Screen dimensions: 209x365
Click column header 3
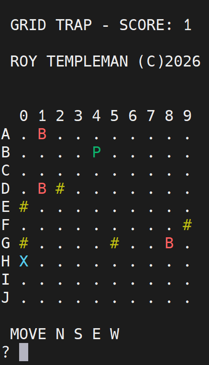click(x=78, y=116)
